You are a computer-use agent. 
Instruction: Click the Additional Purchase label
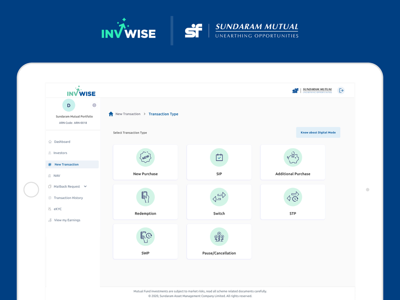tap(293, 174)
